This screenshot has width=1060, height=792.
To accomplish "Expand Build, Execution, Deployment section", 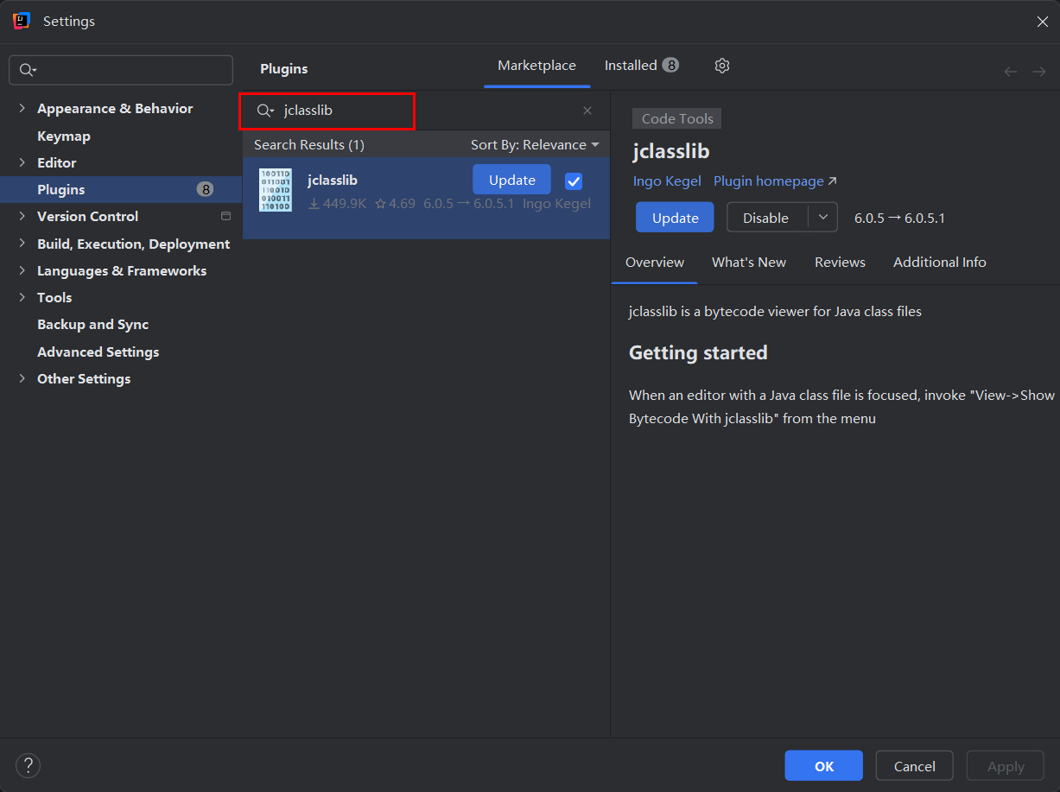I will 22,244.
